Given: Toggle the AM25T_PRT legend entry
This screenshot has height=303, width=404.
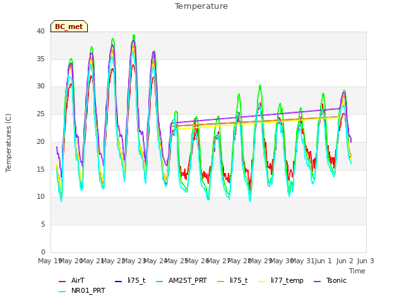Looking at the screenshot, I should coord(181,280).
